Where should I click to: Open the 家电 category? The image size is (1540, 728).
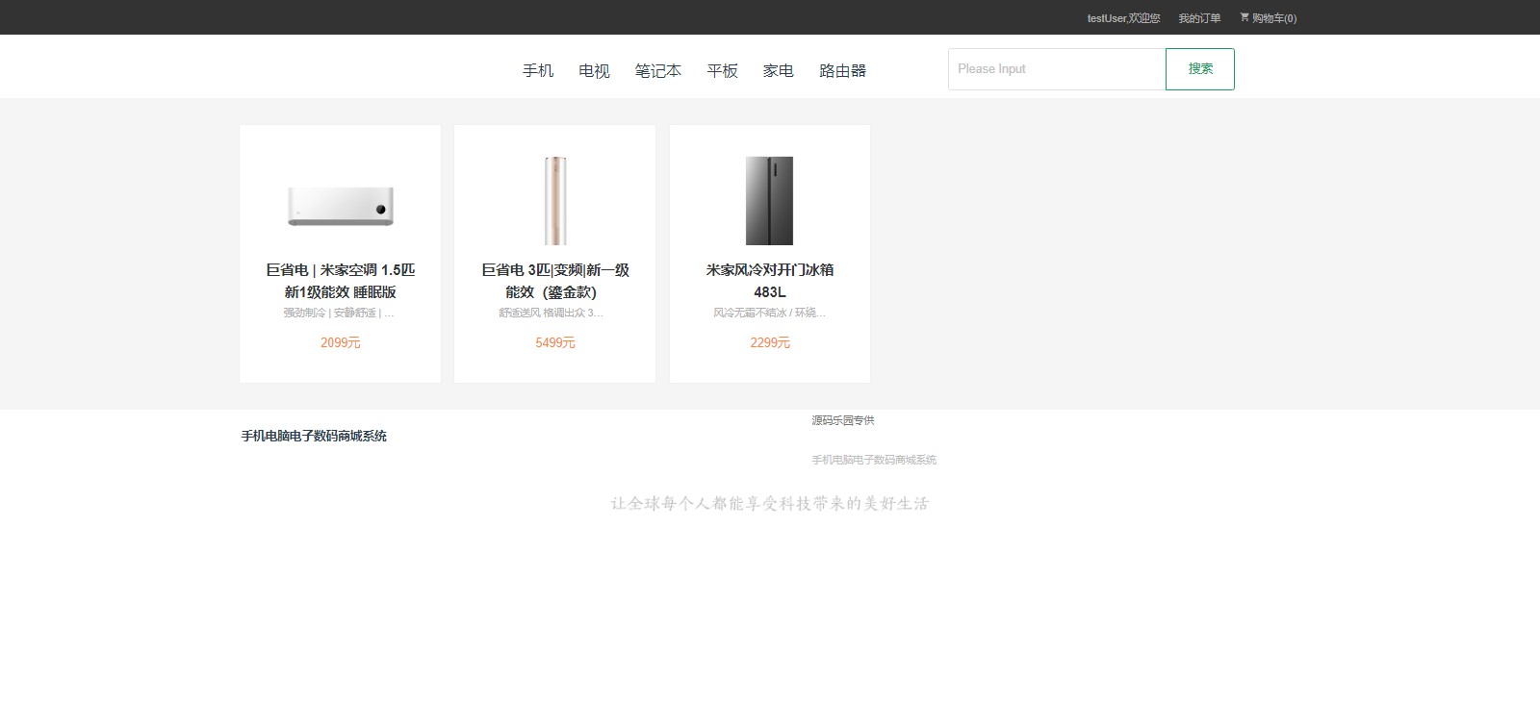click(x=778, y=71)
